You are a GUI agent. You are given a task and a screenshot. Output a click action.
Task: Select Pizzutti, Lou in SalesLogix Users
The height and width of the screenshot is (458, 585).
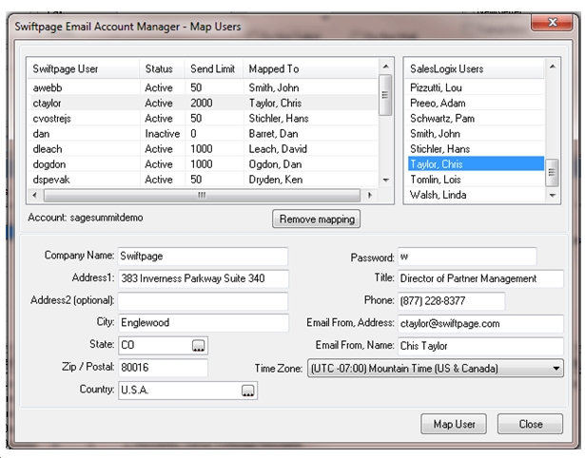[x=475, y=88]
